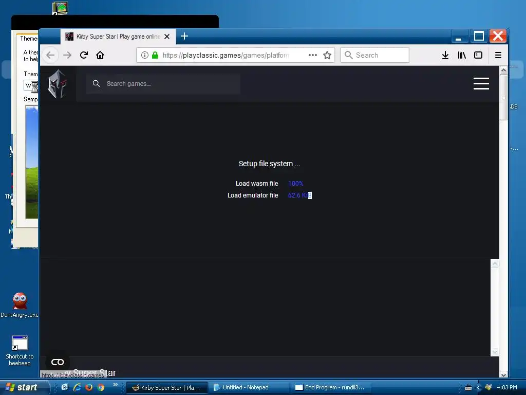This screenshot has height=395, width=526.
Task: Minimize the Firefox window
Action: (459, 36)
